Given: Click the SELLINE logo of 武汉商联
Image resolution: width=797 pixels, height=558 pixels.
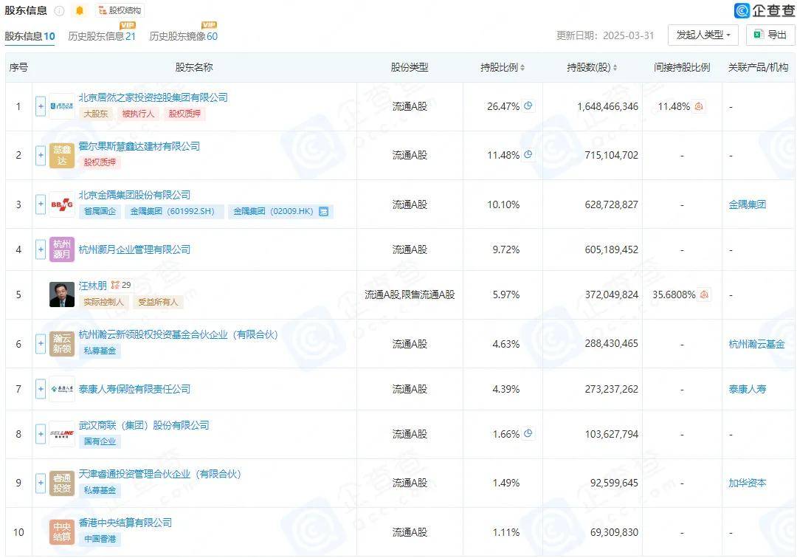Looking at the screenshot, I should [x=62, y=434].
